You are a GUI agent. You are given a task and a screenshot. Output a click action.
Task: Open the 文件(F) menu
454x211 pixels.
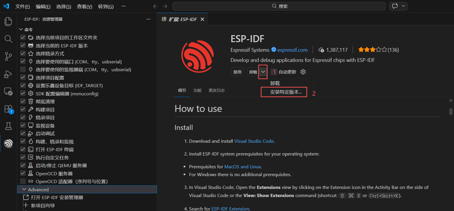click(22, 6)
